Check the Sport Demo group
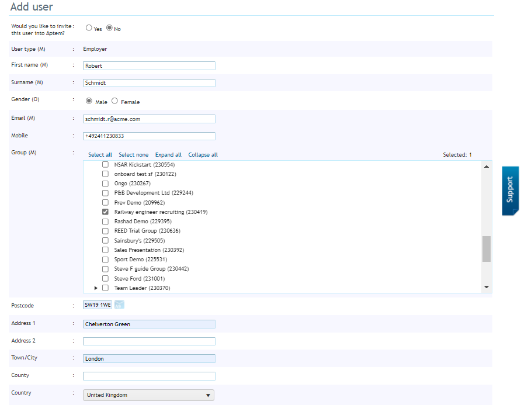This screenshot has width=521, height=408. (105, 259)
